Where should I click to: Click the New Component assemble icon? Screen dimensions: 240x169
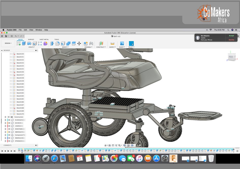[x=86, y=43]
